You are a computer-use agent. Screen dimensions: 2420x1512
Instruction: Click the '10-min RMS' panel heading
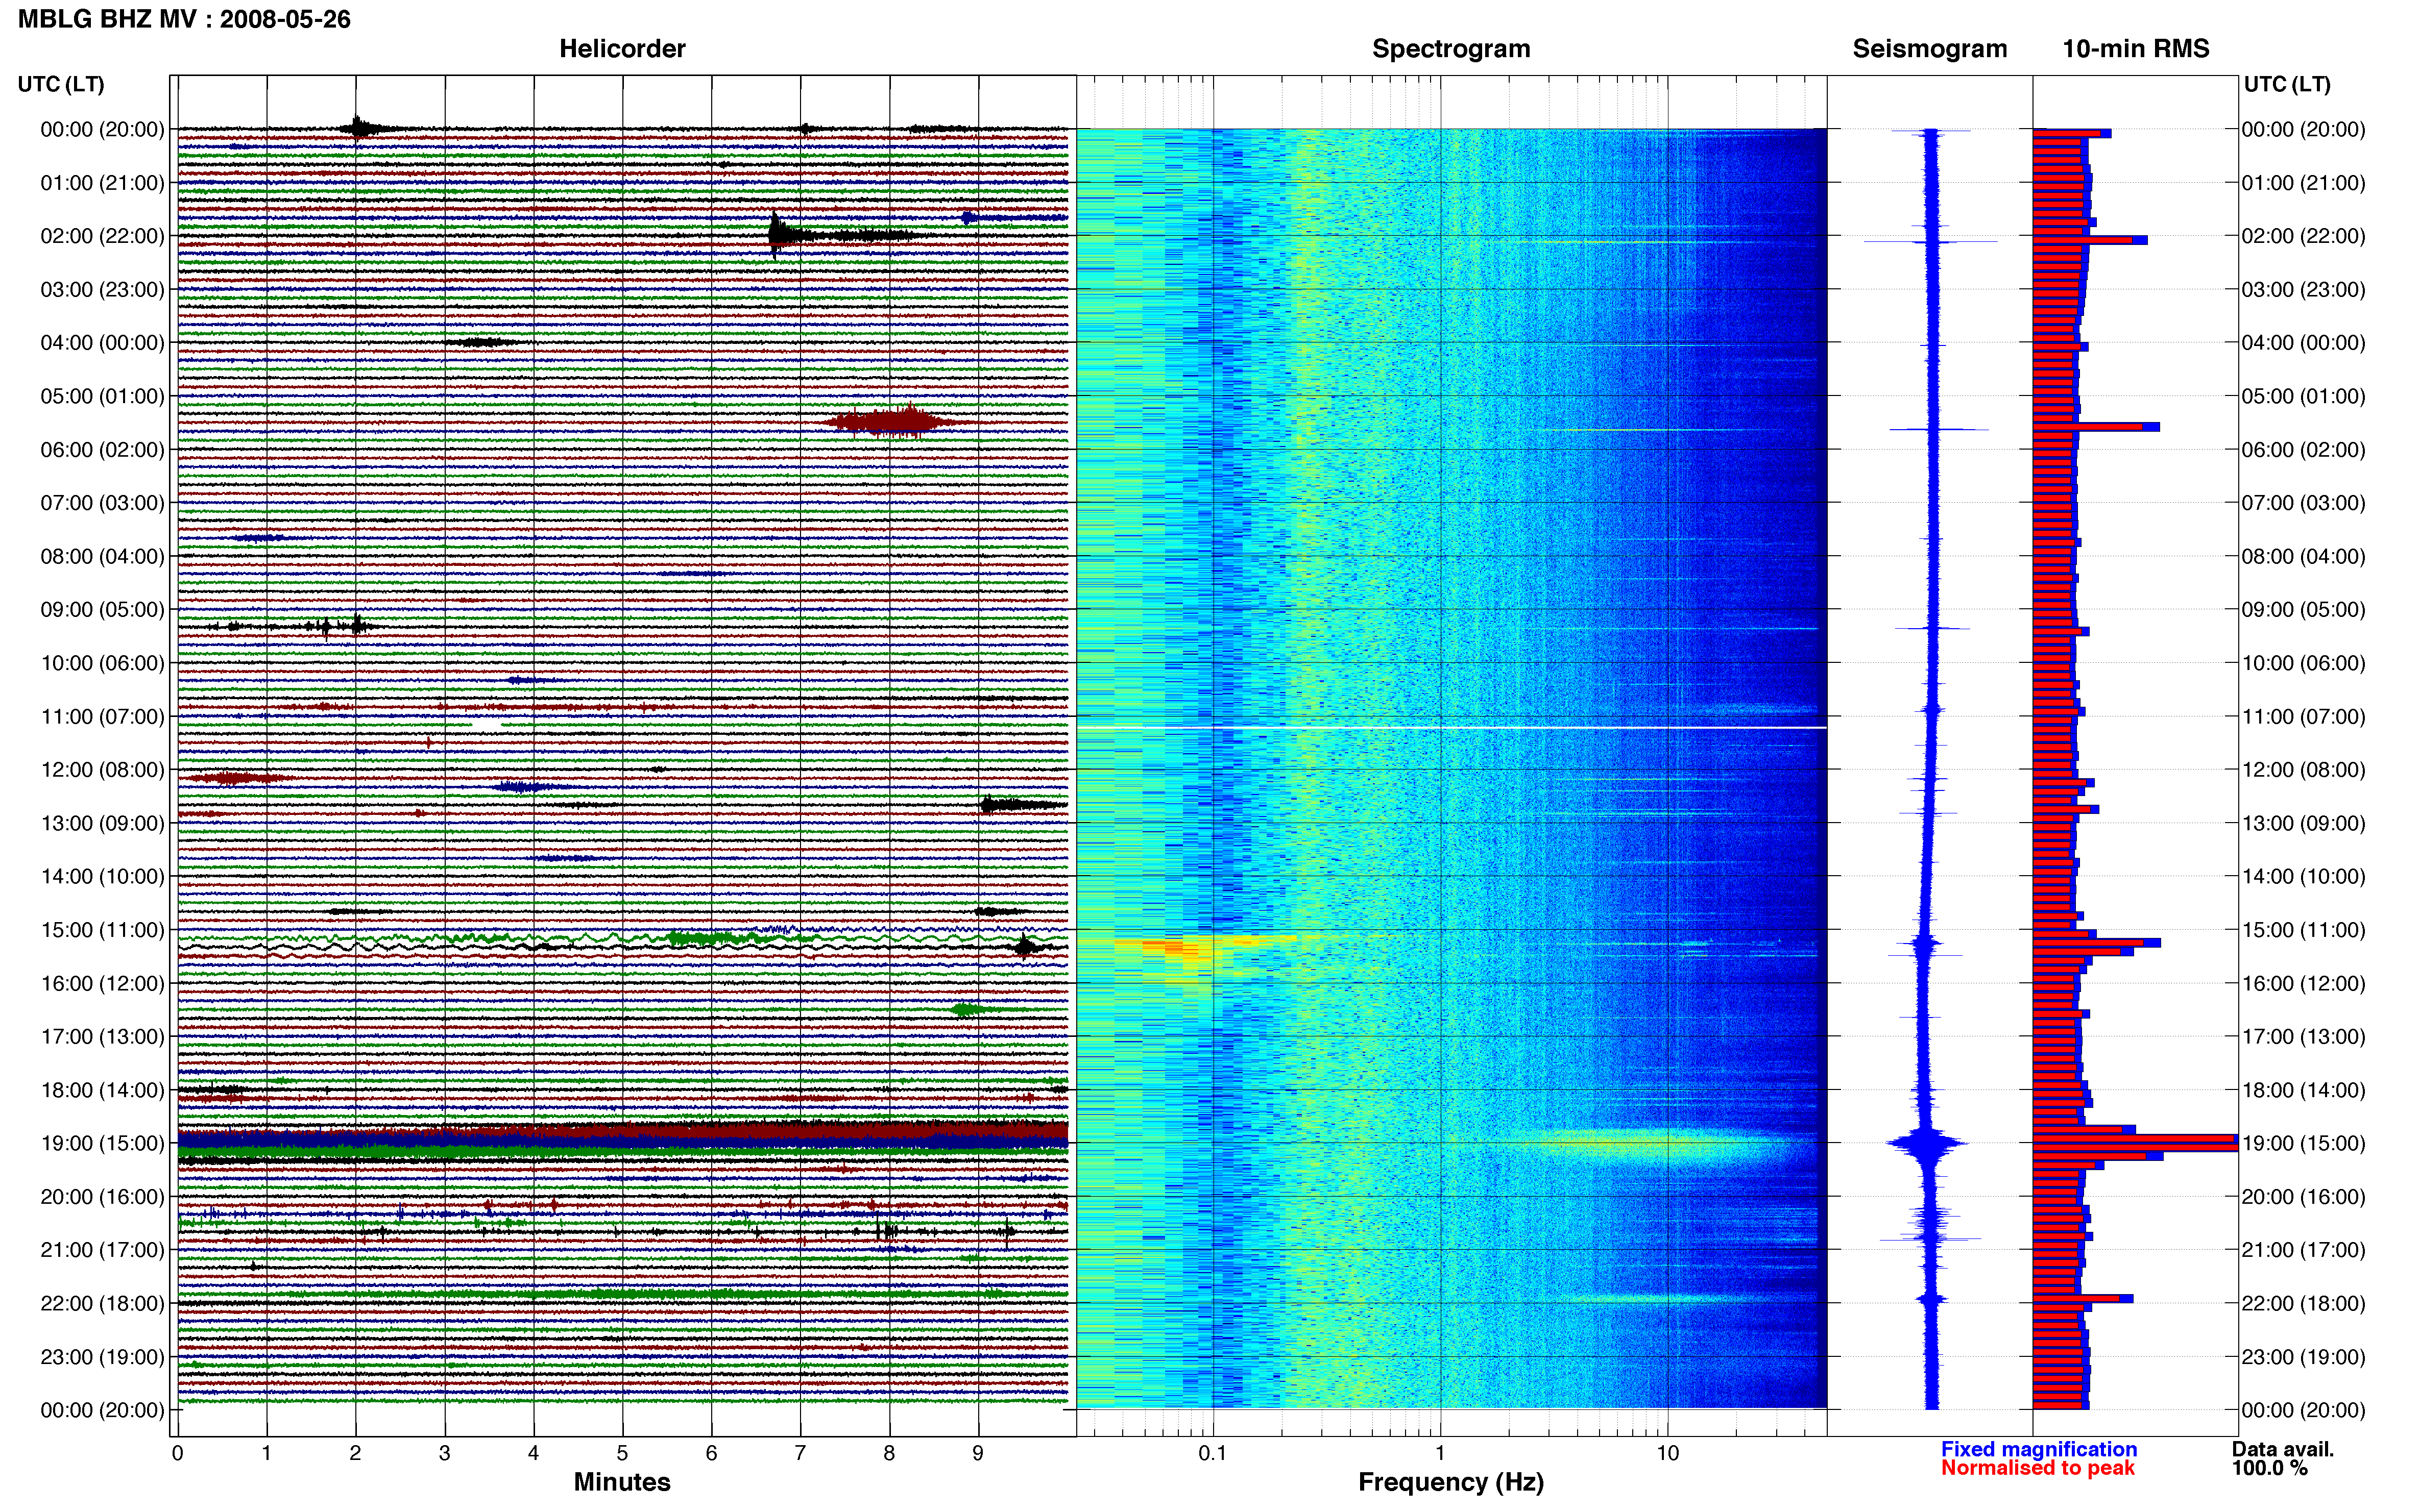[2136, 49]
